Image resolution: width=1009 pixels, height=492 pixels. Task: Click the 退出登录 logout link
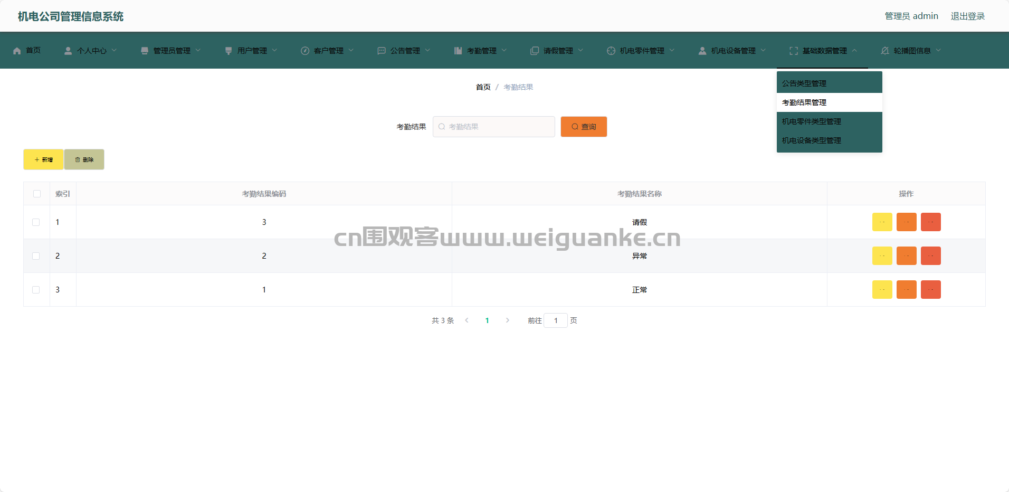[968, 16]
